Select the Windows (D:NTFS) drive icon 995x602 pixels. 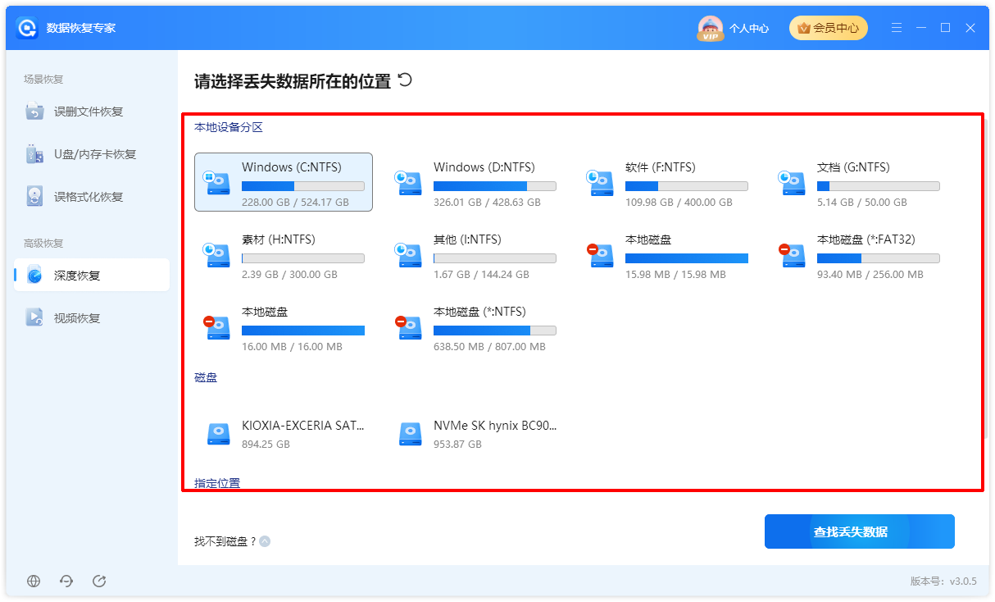pyautogui.click(x=409, y=183)
